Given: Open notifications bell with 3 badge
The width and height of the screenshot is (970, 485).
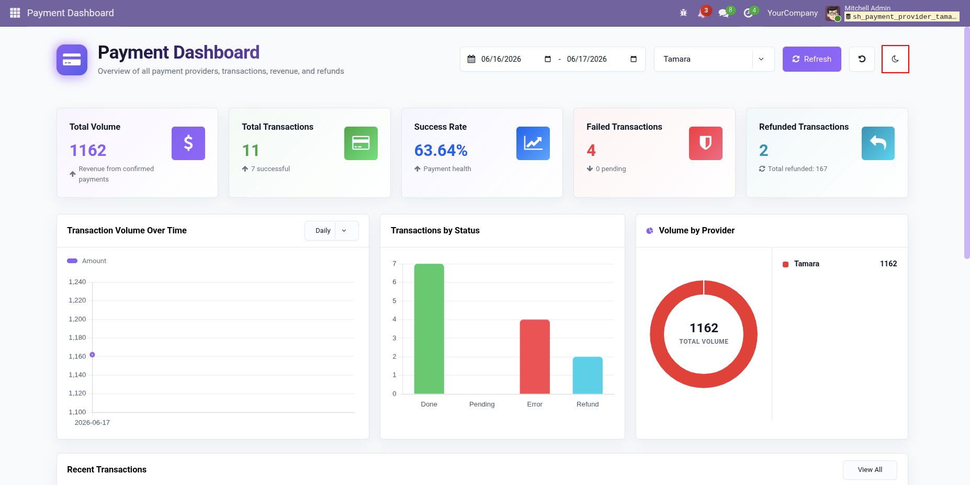Looking at the screenshot, I should (x=703, y=12).
